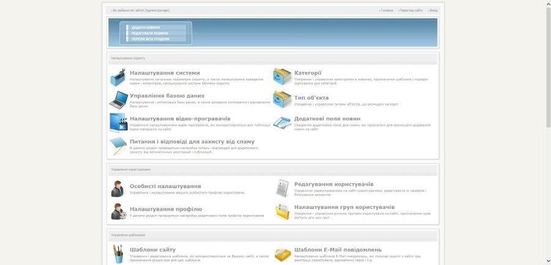Open the Категорії folder icon
The width and height of the screenshot is (551, 265).
click(282, 77)
